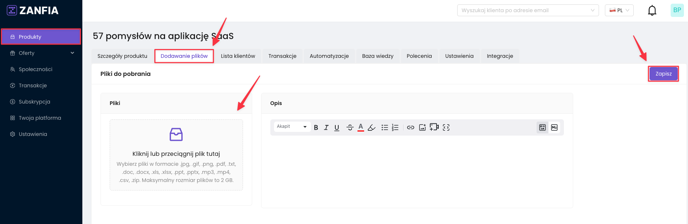Screen dimensions: 688x224
Task: Switch to the Lista klientów tab
Action: pos(238,56)
